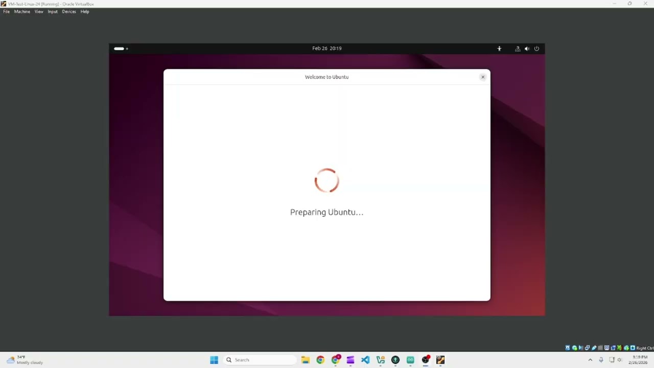Viewport: 654px width, 368px height.
Task: Click the taskbar Search box
Action: point(260,360)
